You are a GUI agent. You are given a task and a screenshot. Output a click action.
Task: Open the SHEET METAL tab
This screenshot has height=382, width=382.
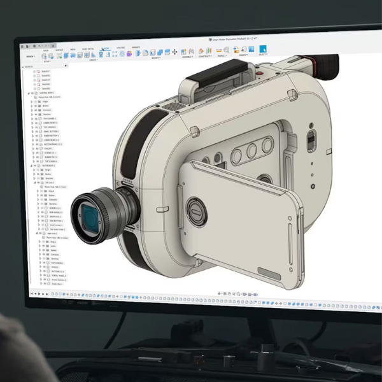88,49
